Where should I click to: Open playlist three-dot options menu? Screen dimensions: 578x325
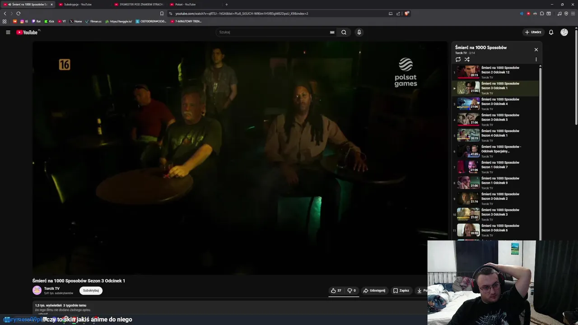pos(536,59)
